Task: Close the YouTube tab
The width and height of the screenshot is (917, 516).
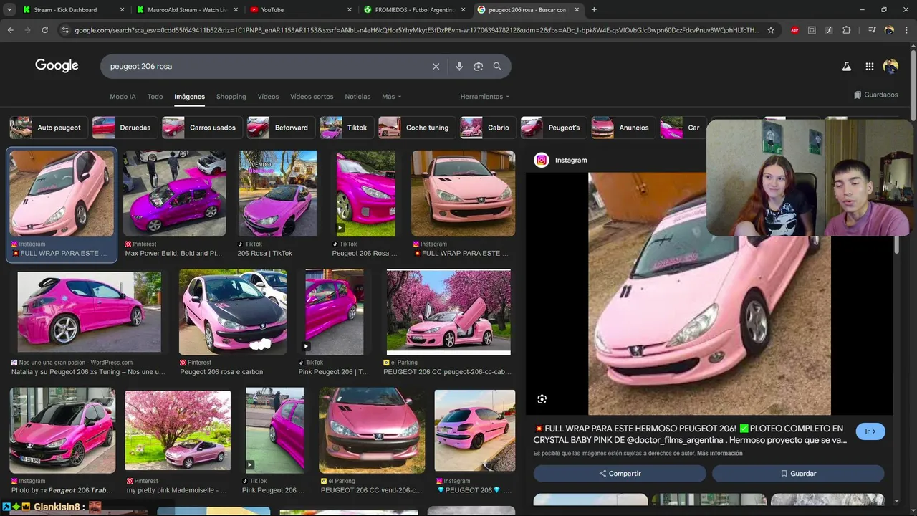Action: [x=350, y=10]
